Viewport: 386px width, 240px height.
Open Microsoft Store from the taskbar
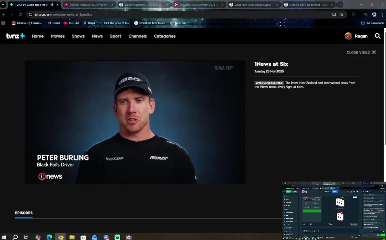click(x=83, y=237)
